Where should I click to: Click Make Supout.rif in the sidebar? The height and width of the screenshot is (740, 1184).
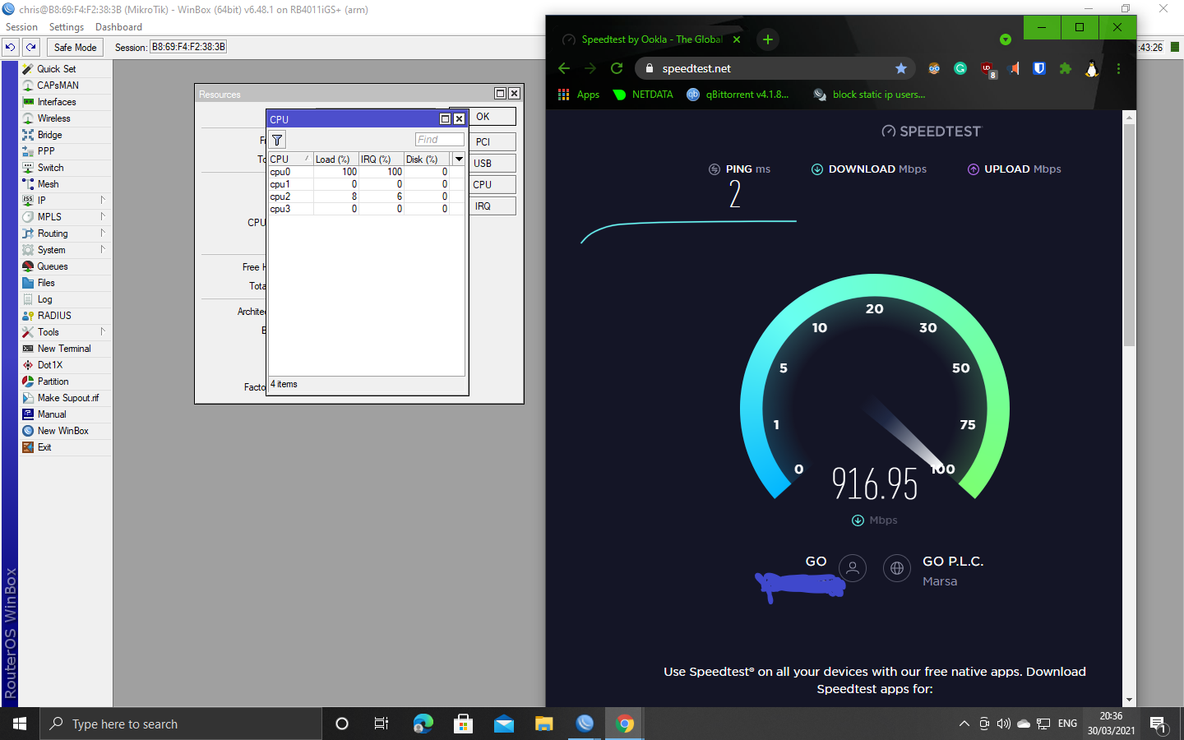[x=66, y=398]
